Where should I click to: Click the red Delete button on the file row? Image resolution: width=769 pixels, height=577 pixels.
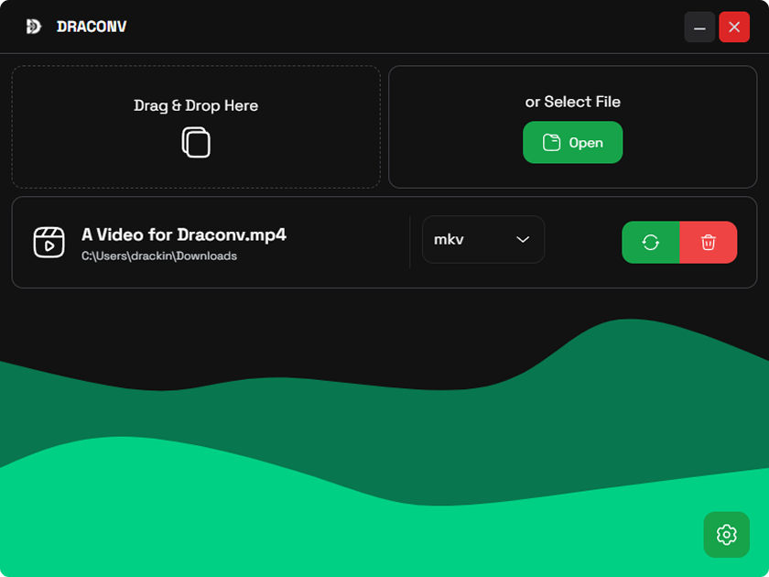pyautogui.click(x=709, y=242)
